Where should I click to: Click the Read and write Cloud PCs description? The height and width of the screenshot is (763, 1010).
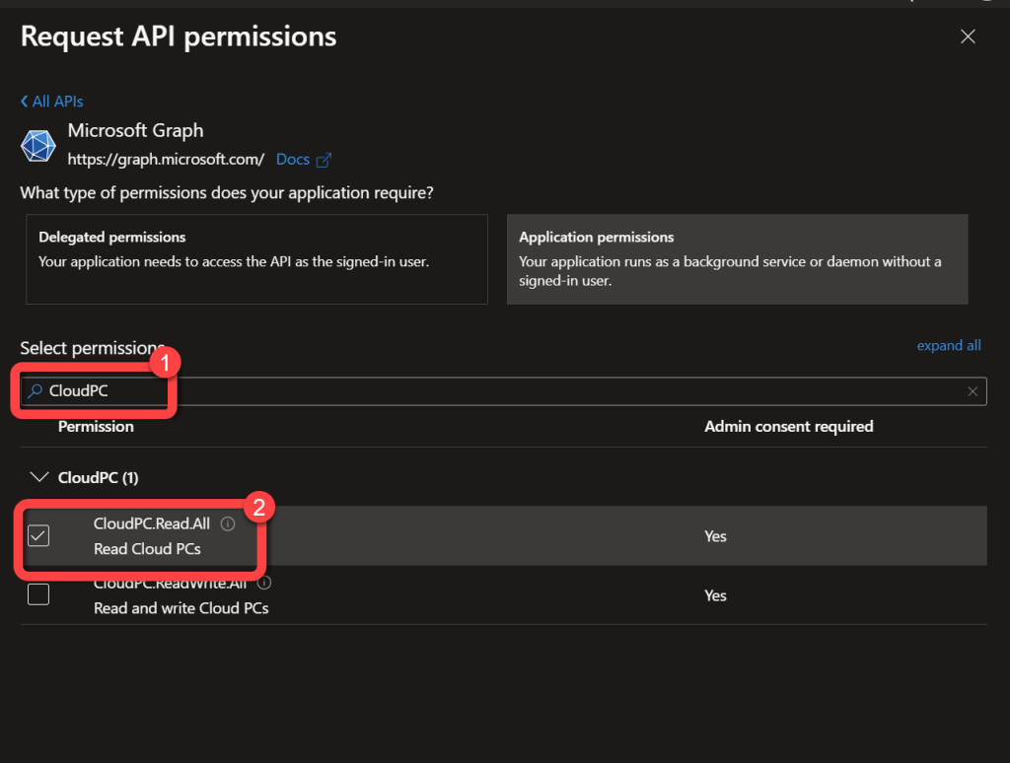coord(180,608)
